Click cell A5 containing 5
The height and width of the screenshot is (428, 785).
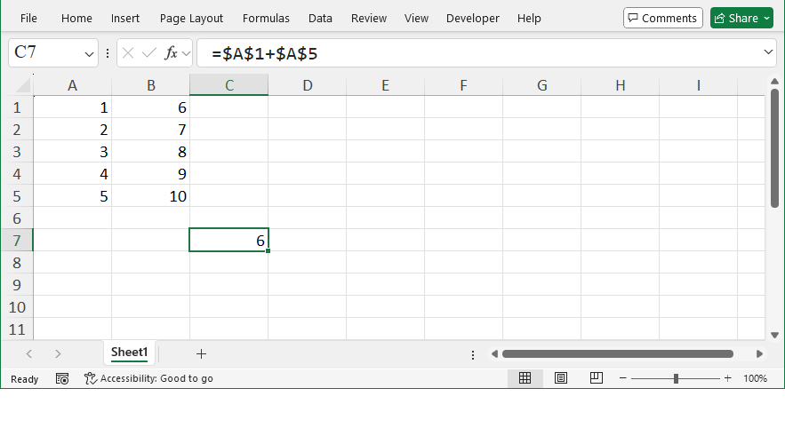coord(73,196)
